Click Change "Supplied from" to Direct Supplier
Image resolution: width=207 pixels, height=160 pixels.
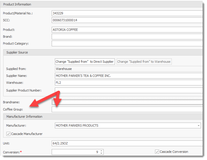[85, 62]
